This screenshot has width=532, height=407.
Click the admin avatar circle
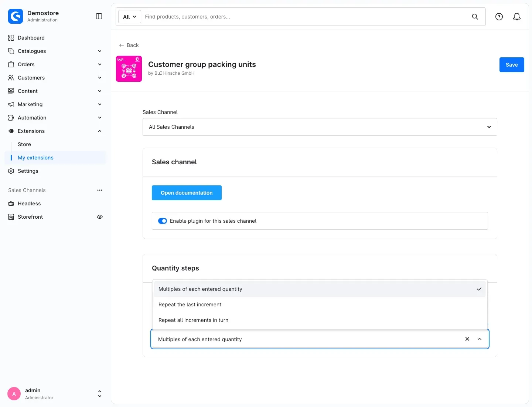point(14,394)
